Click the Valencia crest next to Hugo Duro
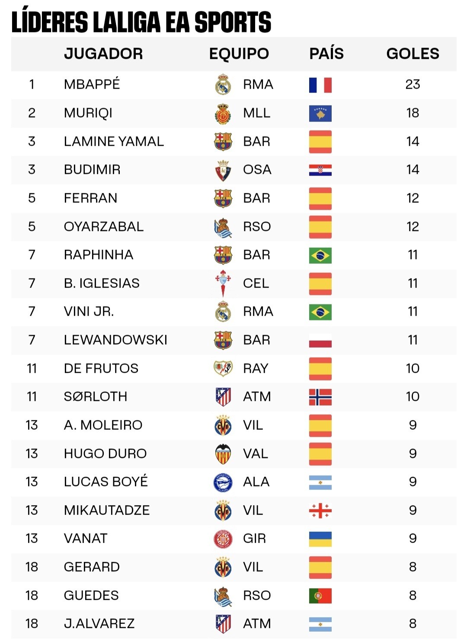Screen dimensions: 467x639 pyautogui.click(x=223, y=454)
